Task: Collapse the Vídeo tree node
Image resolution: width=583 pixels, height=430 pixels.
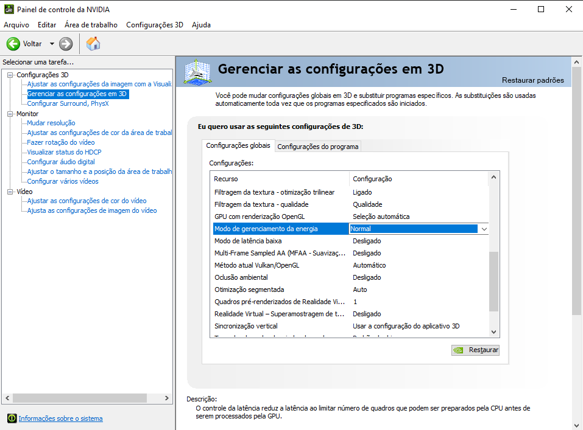Action: pyautogui.click(x=10, y=192)
